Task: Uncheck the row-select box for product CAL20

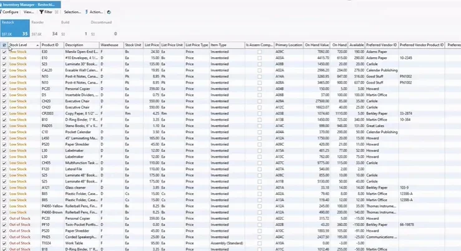Action: (4, 70)
